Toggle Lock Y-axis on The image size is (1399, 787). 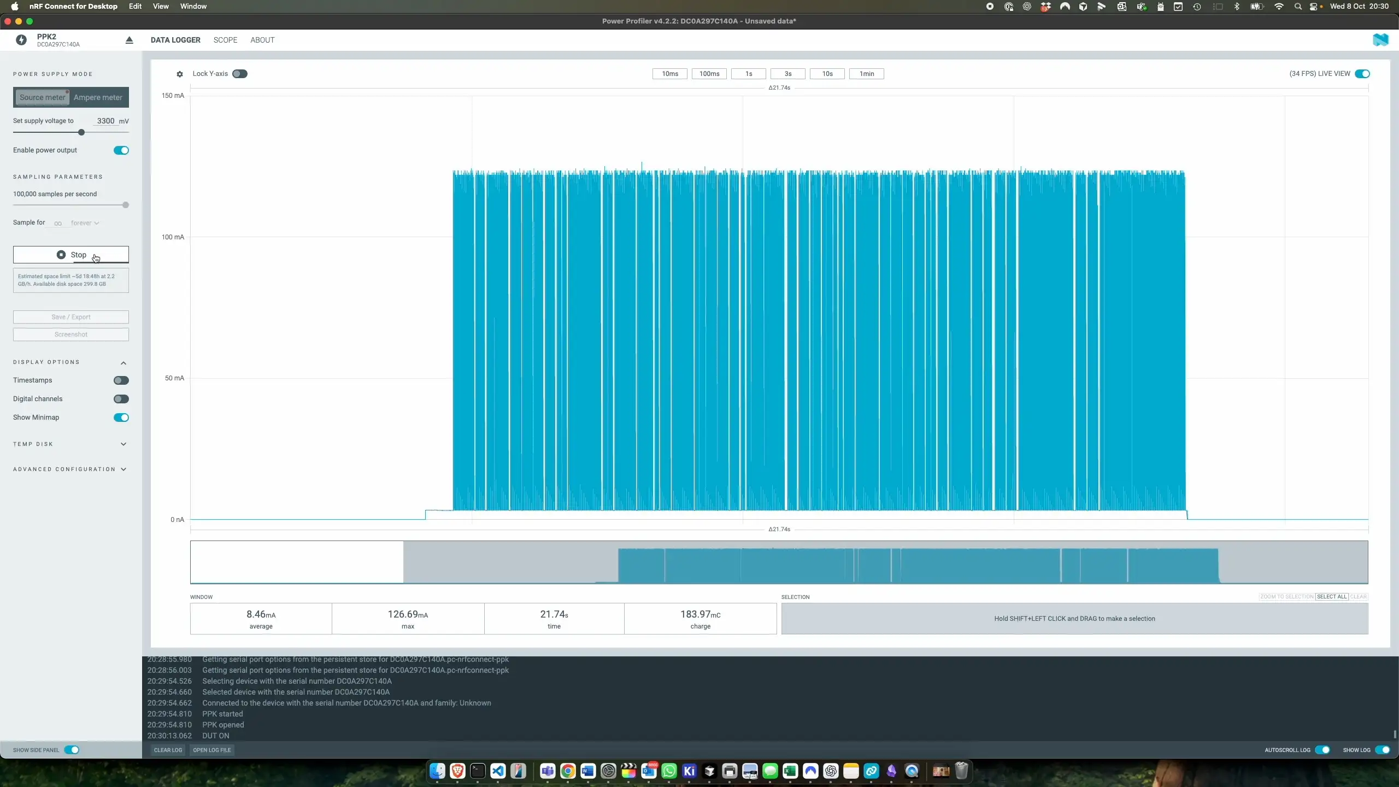[x=239, y=74]
